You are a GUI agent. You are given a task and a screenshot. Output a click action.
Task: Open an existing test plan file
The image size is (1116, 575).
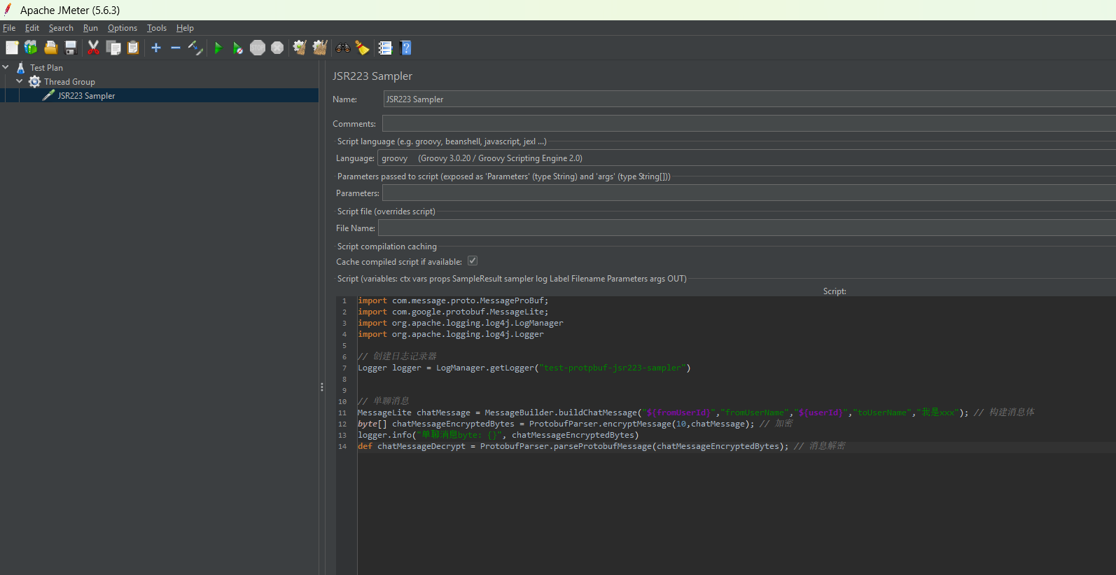[50, 48]
